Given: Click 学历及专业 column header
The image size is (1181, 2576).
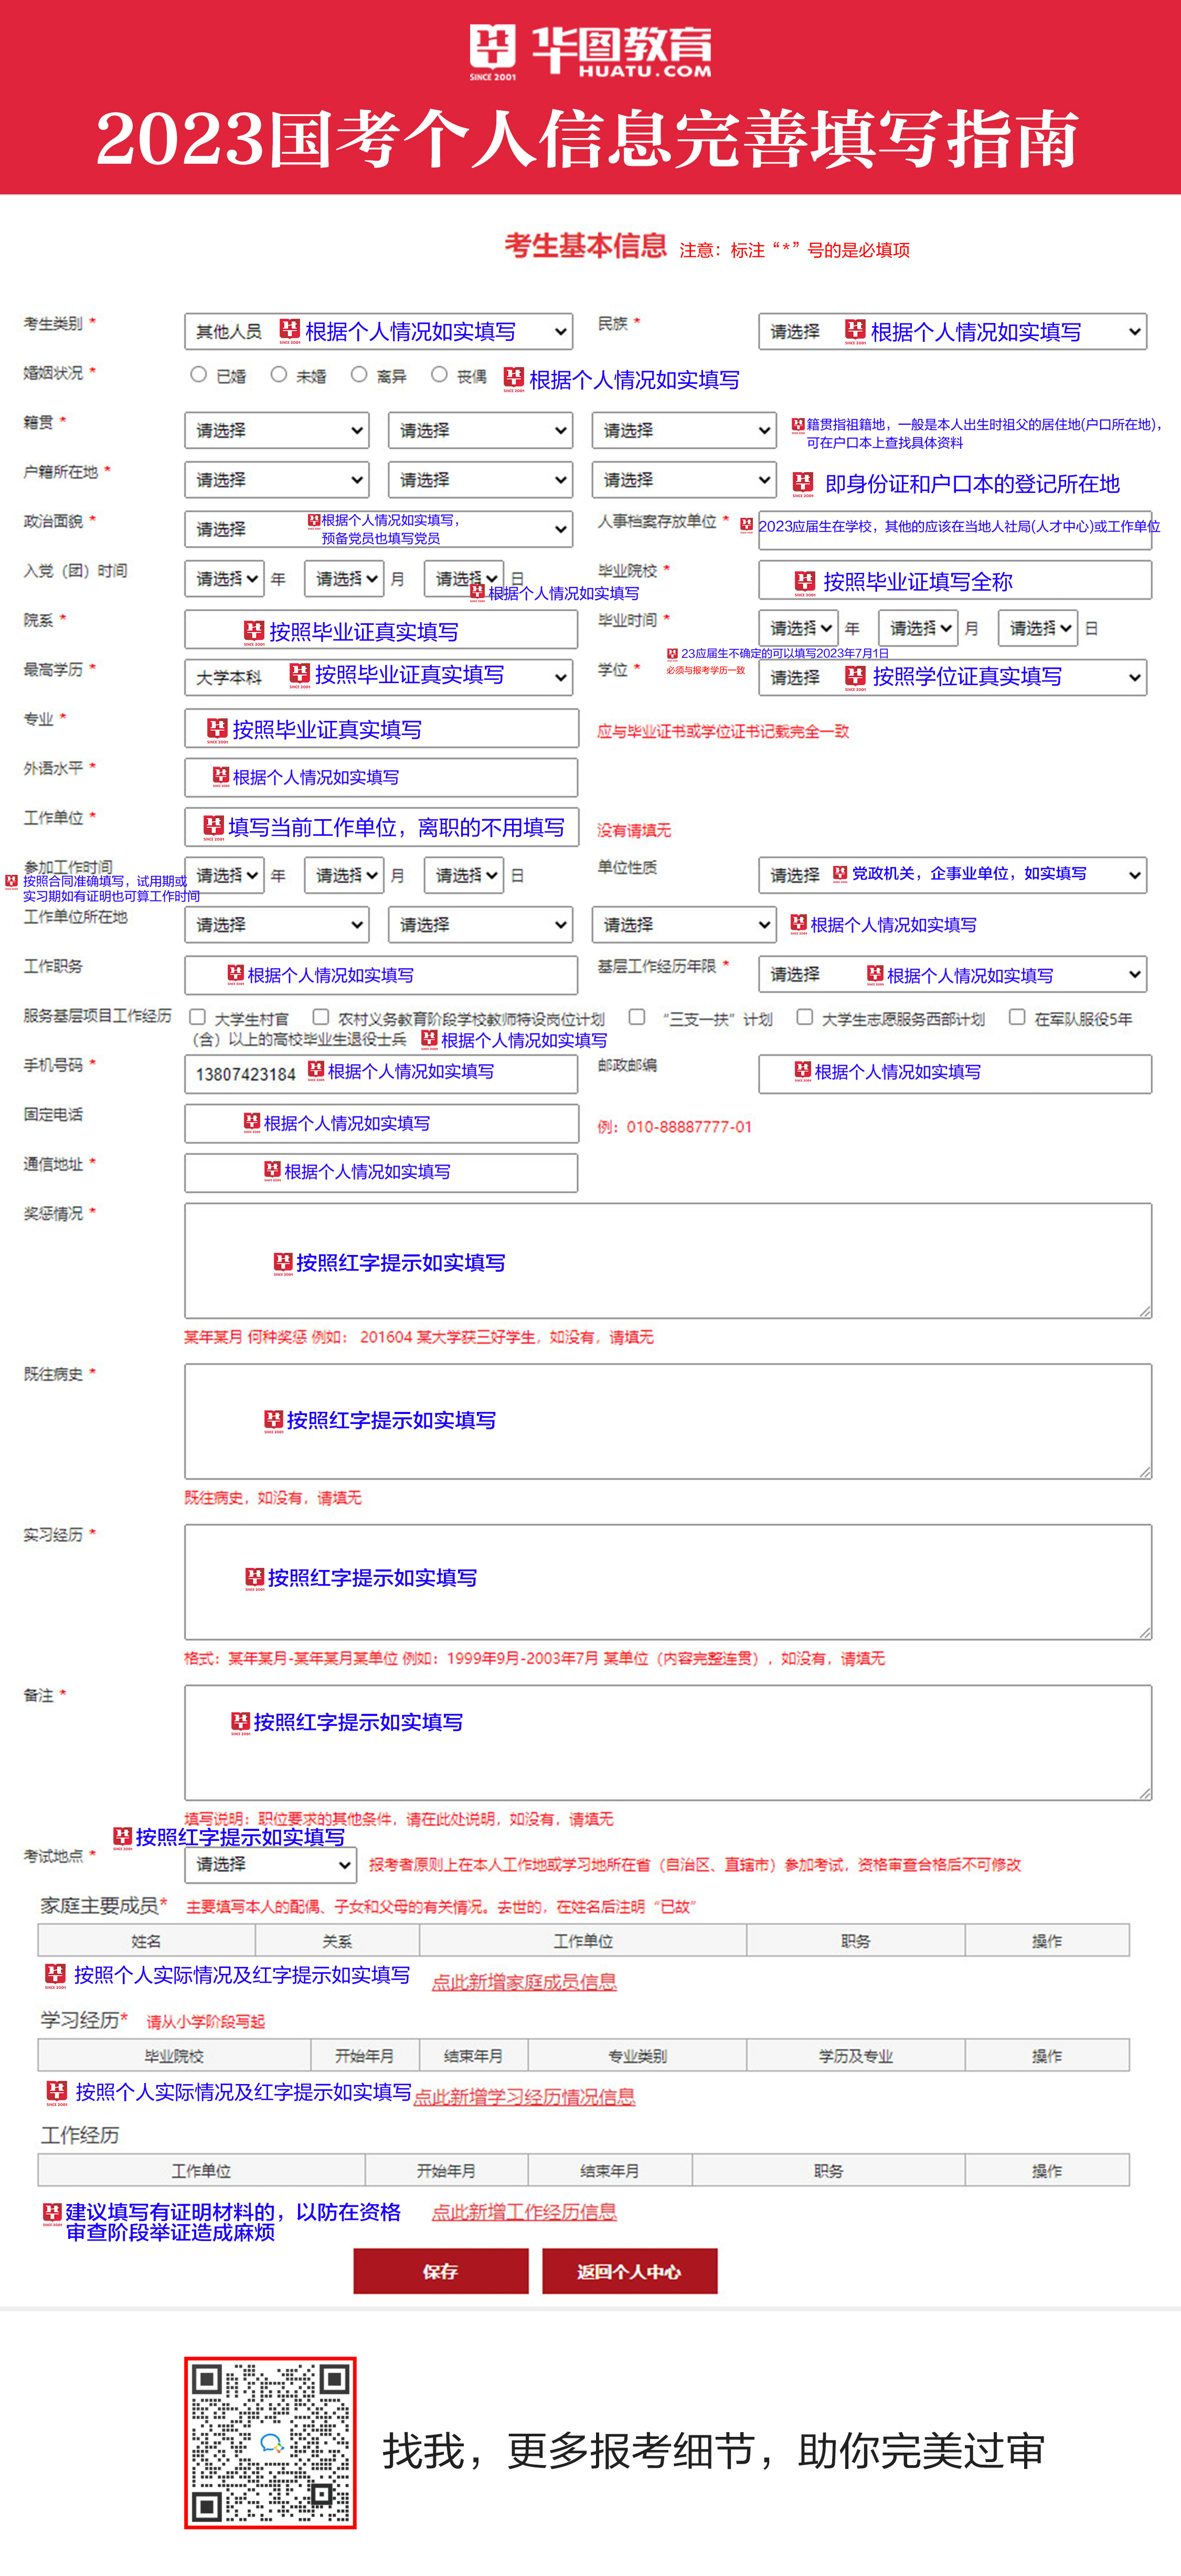Looking at the screenshot, I should point(856,2056).
